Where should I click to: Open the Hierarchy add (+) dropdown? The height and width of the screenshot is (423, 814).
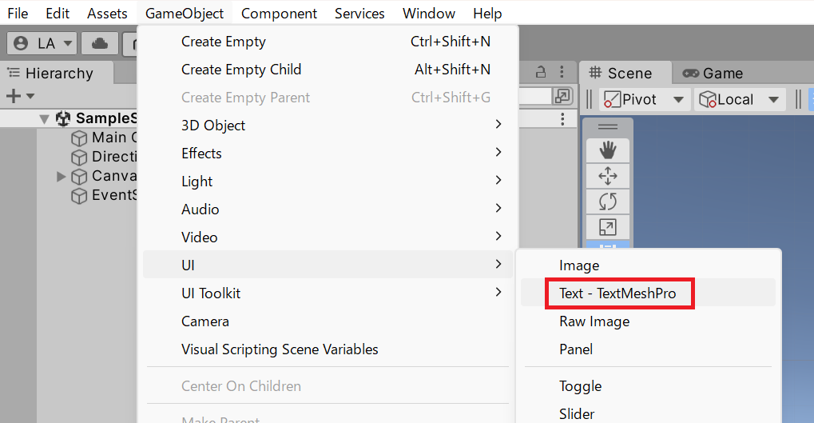[x=20, y=96]
